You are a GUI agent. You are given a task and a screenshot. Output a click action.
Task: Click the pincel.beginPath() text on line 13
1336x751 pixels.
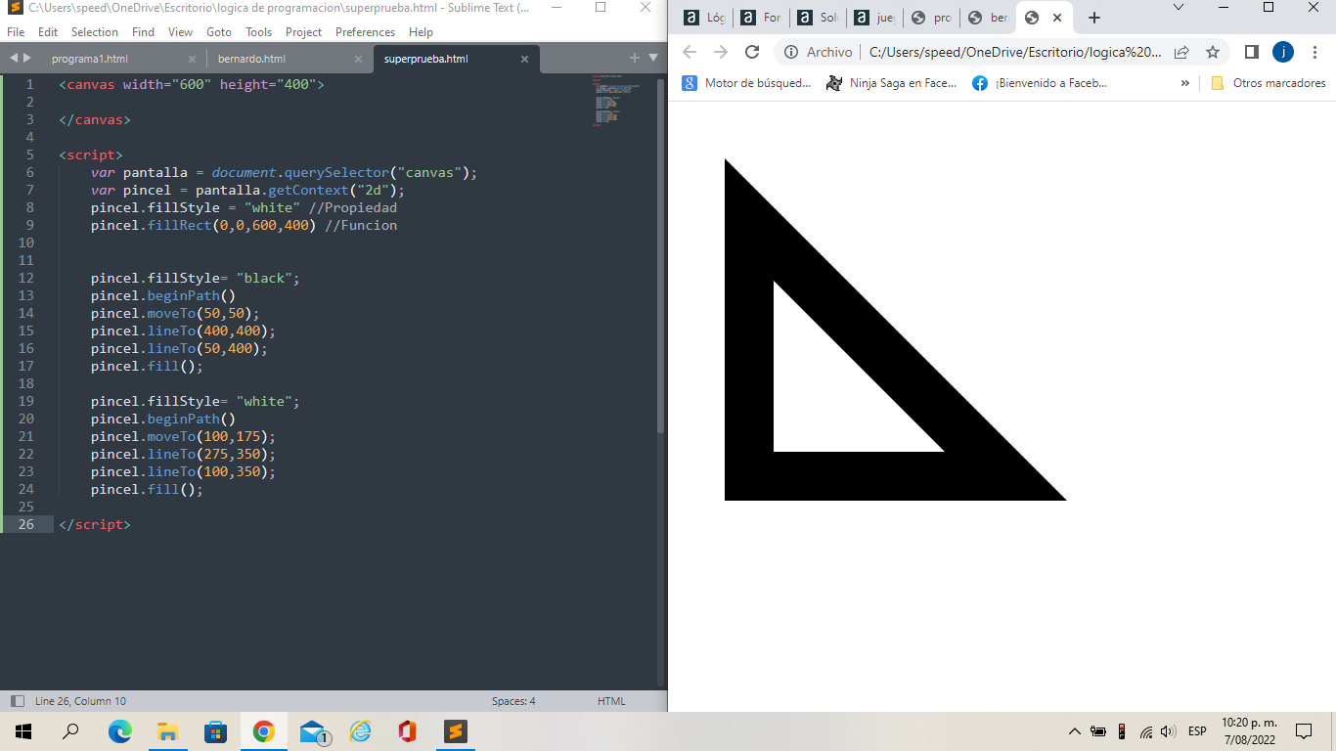163,295
